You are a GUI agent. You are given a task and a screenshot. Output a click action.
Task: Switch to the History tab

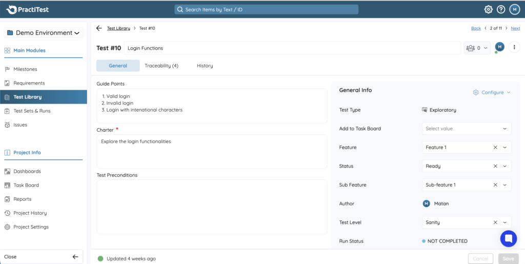(205, 66)
